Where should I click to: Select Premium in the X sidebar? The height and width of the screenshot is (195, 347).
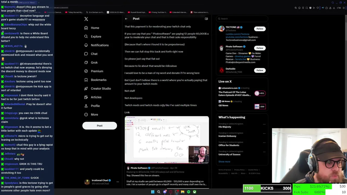pos(94,71)
